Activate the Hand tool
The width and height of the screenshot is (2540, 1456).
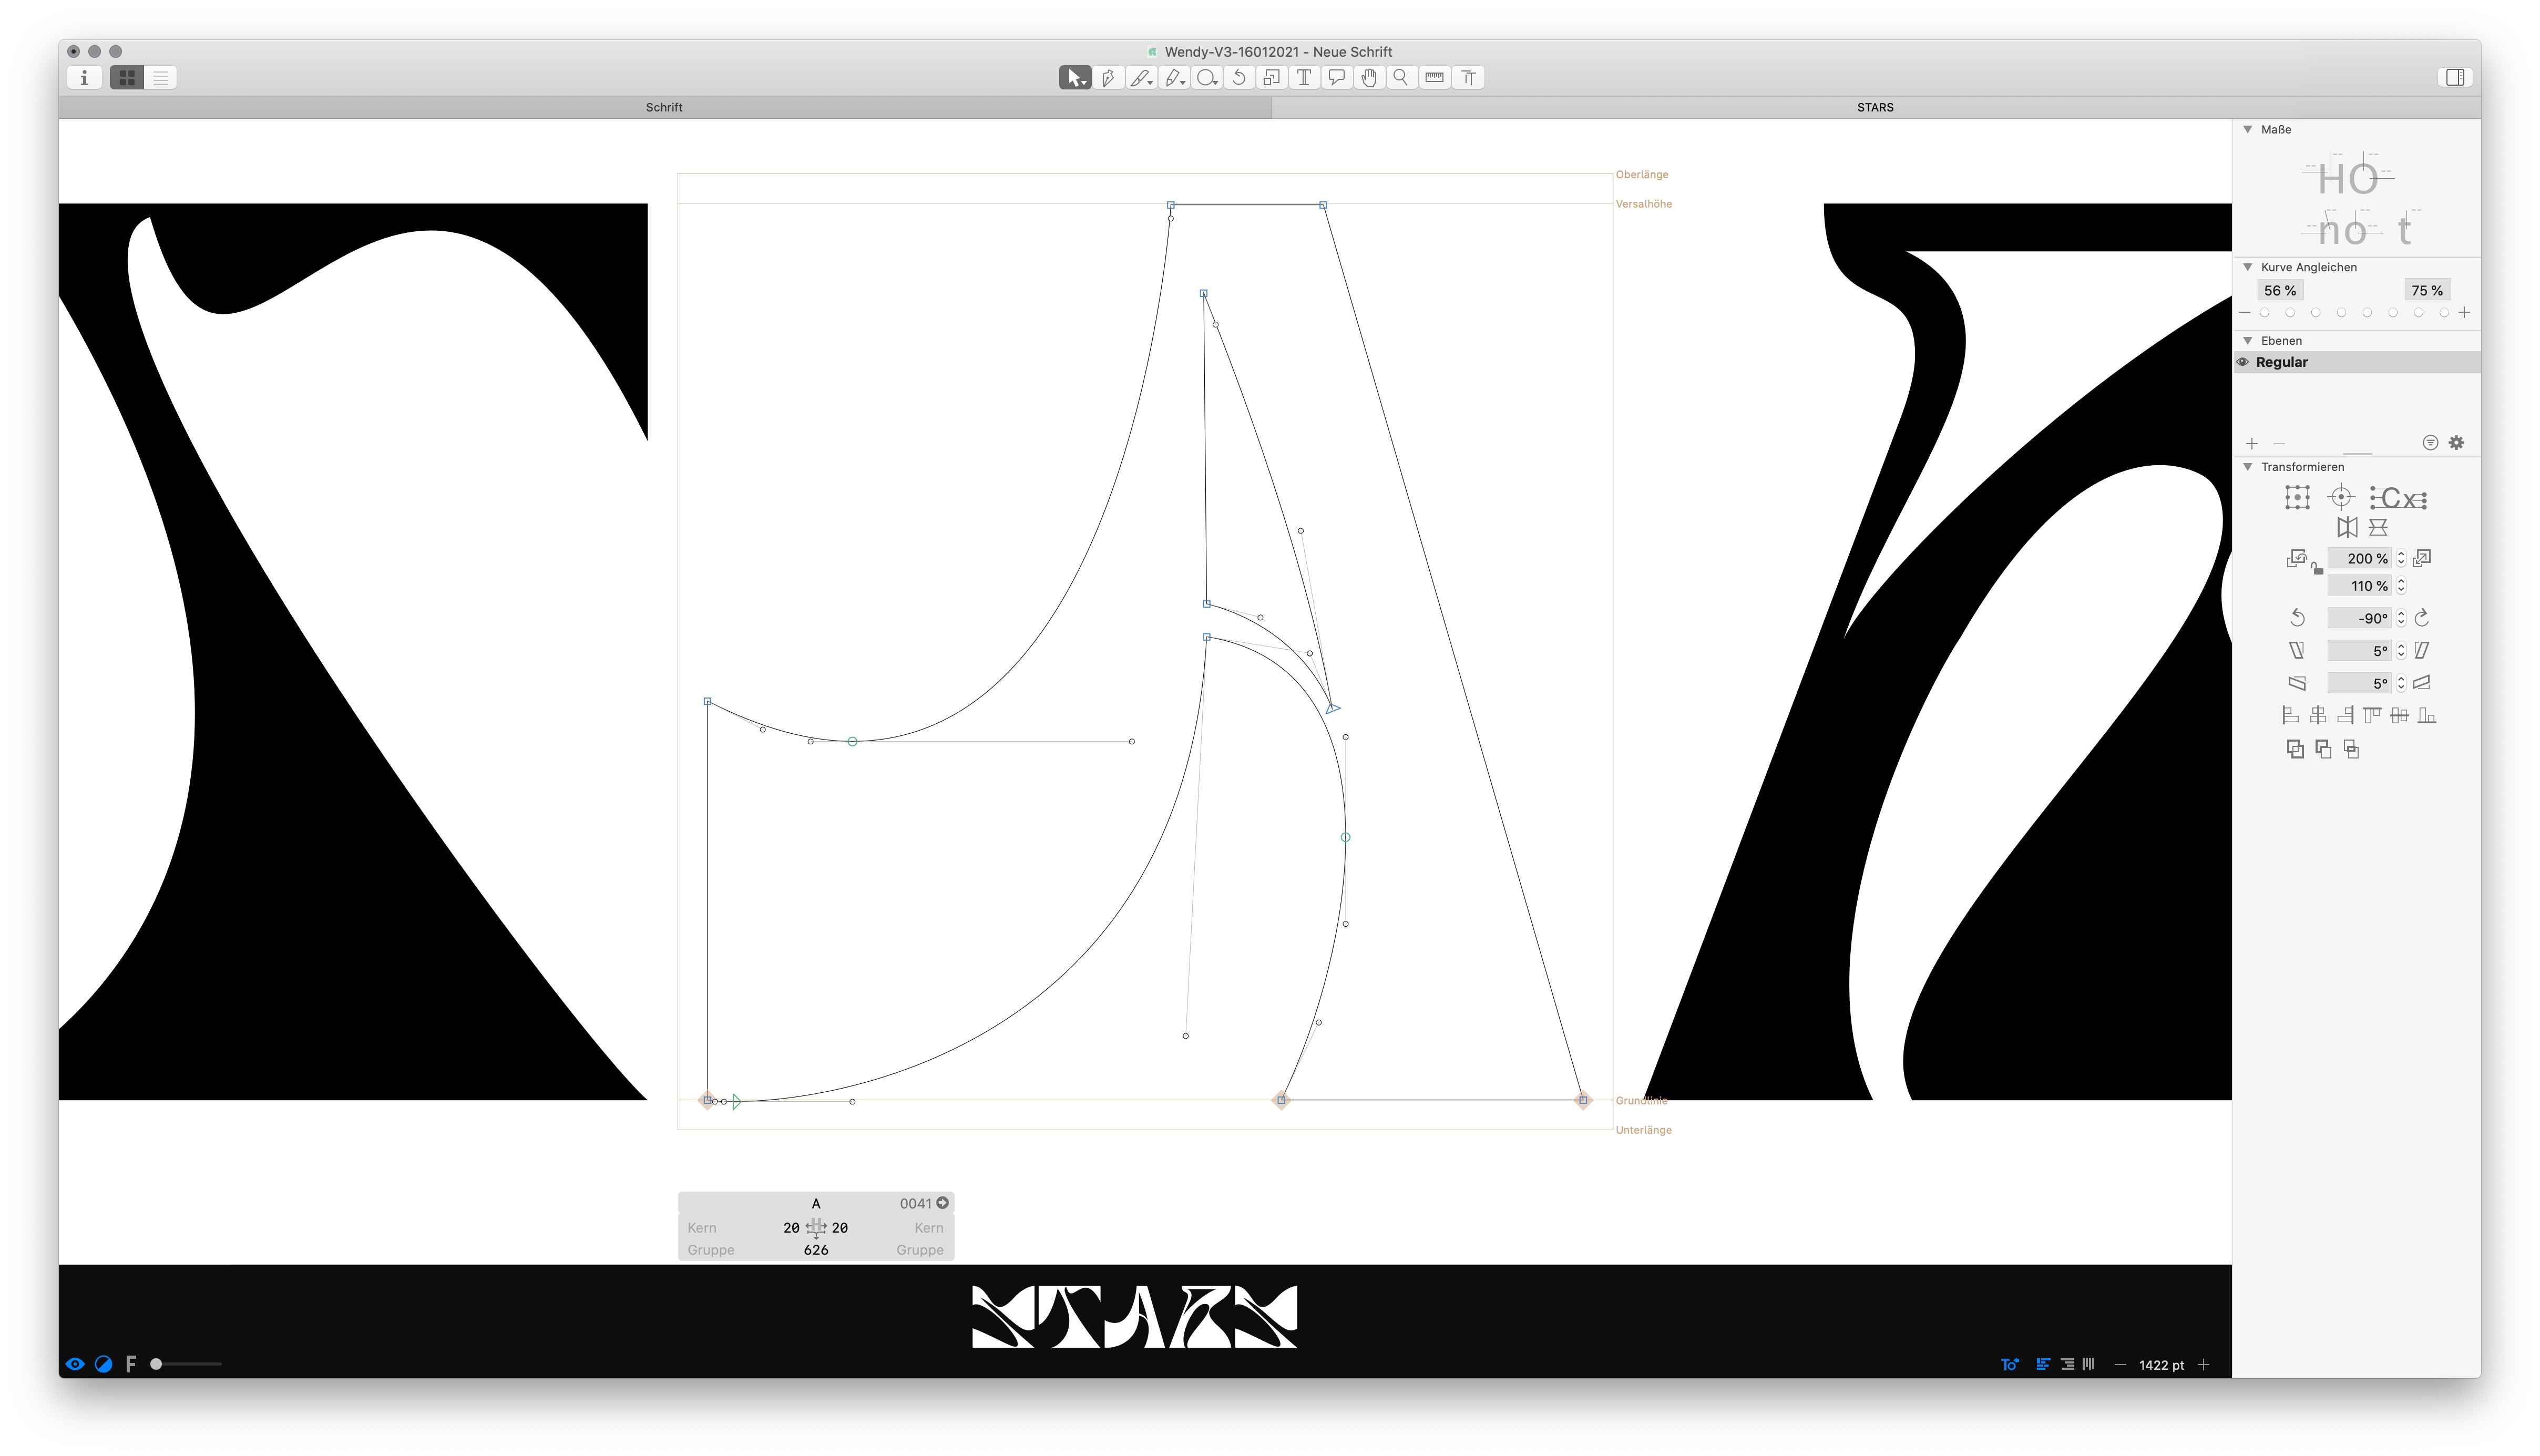click(1369, 77)
